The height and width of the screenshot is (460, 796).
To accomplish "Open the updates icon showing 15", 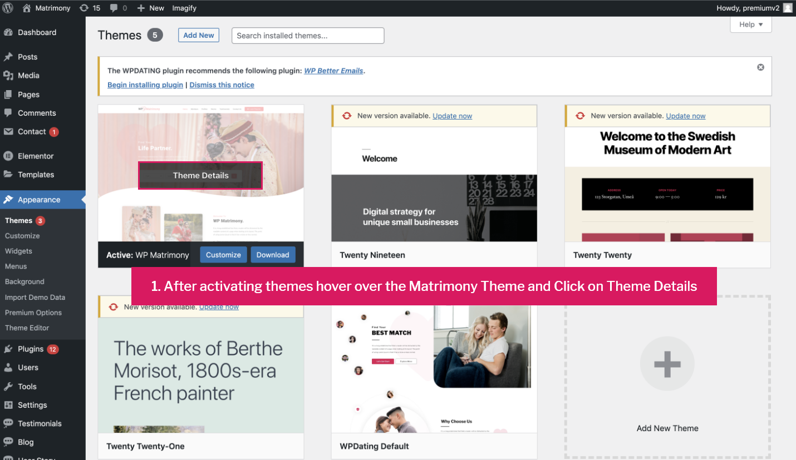I will click(x=83, y=8).
